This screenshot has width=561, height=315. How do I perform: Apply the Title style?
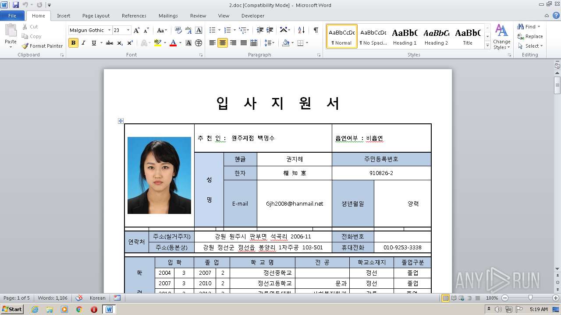coord(468,37)
